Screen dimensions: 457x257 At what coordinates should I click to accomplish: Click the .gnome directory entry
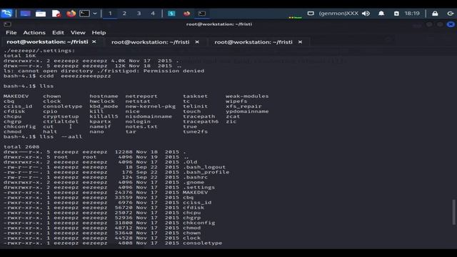(x=194, y=182)
